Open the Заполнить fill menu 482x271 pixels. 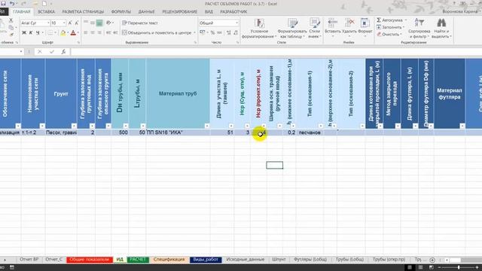pyautogui.click(x=390, y=27)
